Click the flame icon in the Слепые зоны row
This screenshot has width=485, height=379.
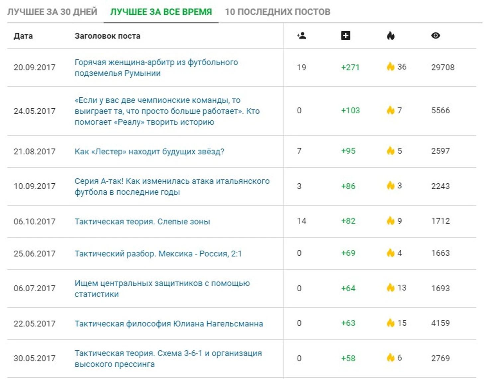pyautogui.click(x=390, y=221)
